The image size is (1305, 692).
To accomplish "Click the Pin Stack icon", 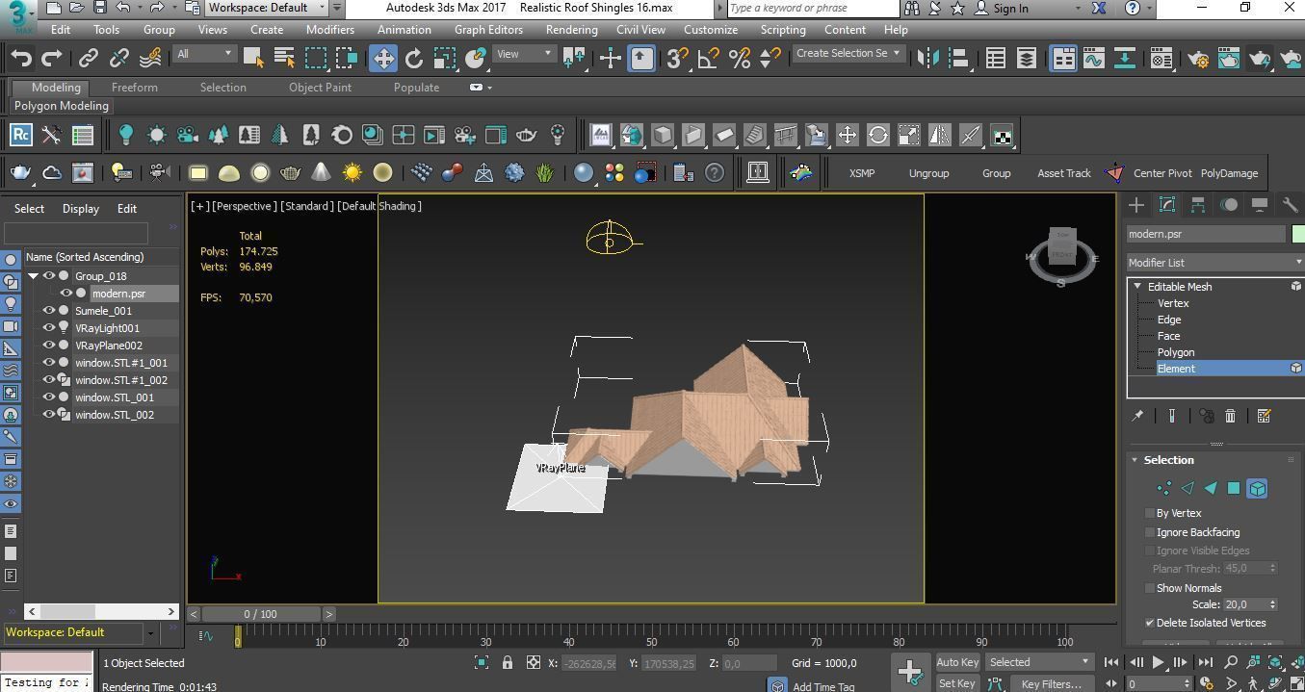I will pos(1137,416).
